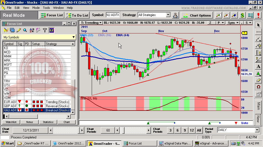This screenshot has width=263, height=147.
Task: Select the text 'A' drawing tool
Action: 258,67
